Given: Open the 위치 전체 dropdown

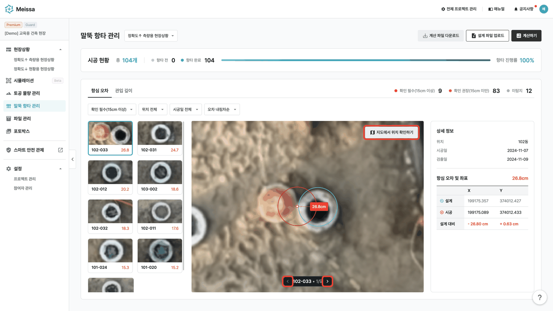Looking at the screenshot, I should [153, 110].
